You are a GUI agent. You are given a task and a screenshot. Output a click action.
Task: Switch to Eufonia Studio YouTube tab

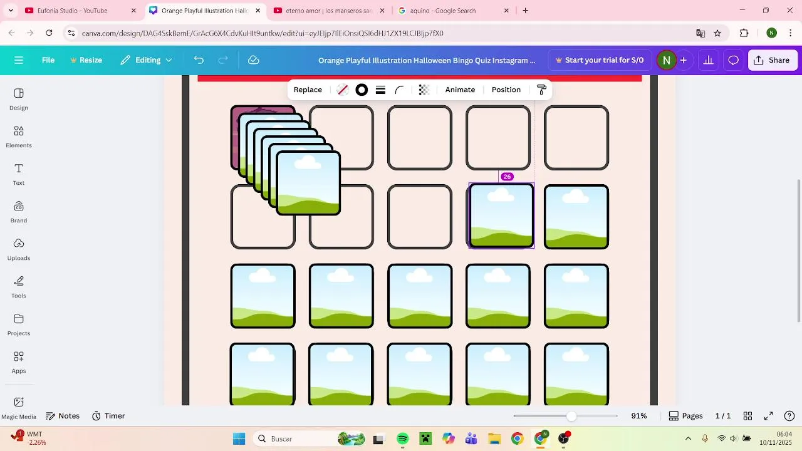80,11
